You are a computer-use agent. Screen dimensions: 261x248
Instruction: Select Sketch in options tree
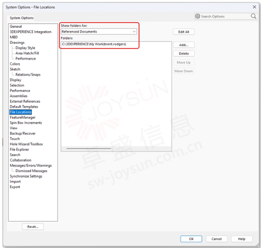[15, 69]
